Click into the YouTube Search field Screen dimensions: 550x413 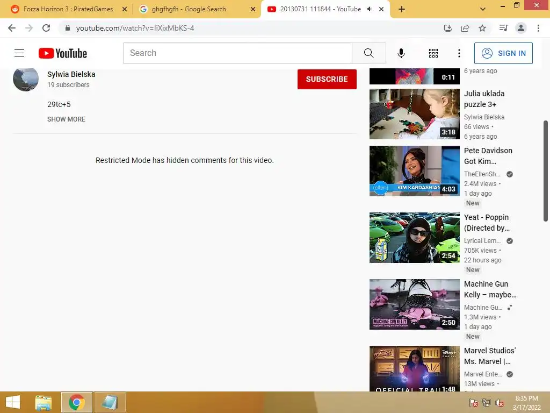click(237, 53)
